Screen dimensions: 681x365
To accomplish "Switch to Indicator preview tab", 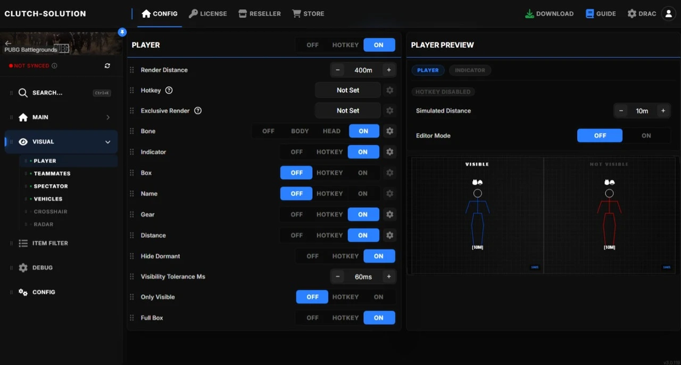I will [x=470, y=70].
